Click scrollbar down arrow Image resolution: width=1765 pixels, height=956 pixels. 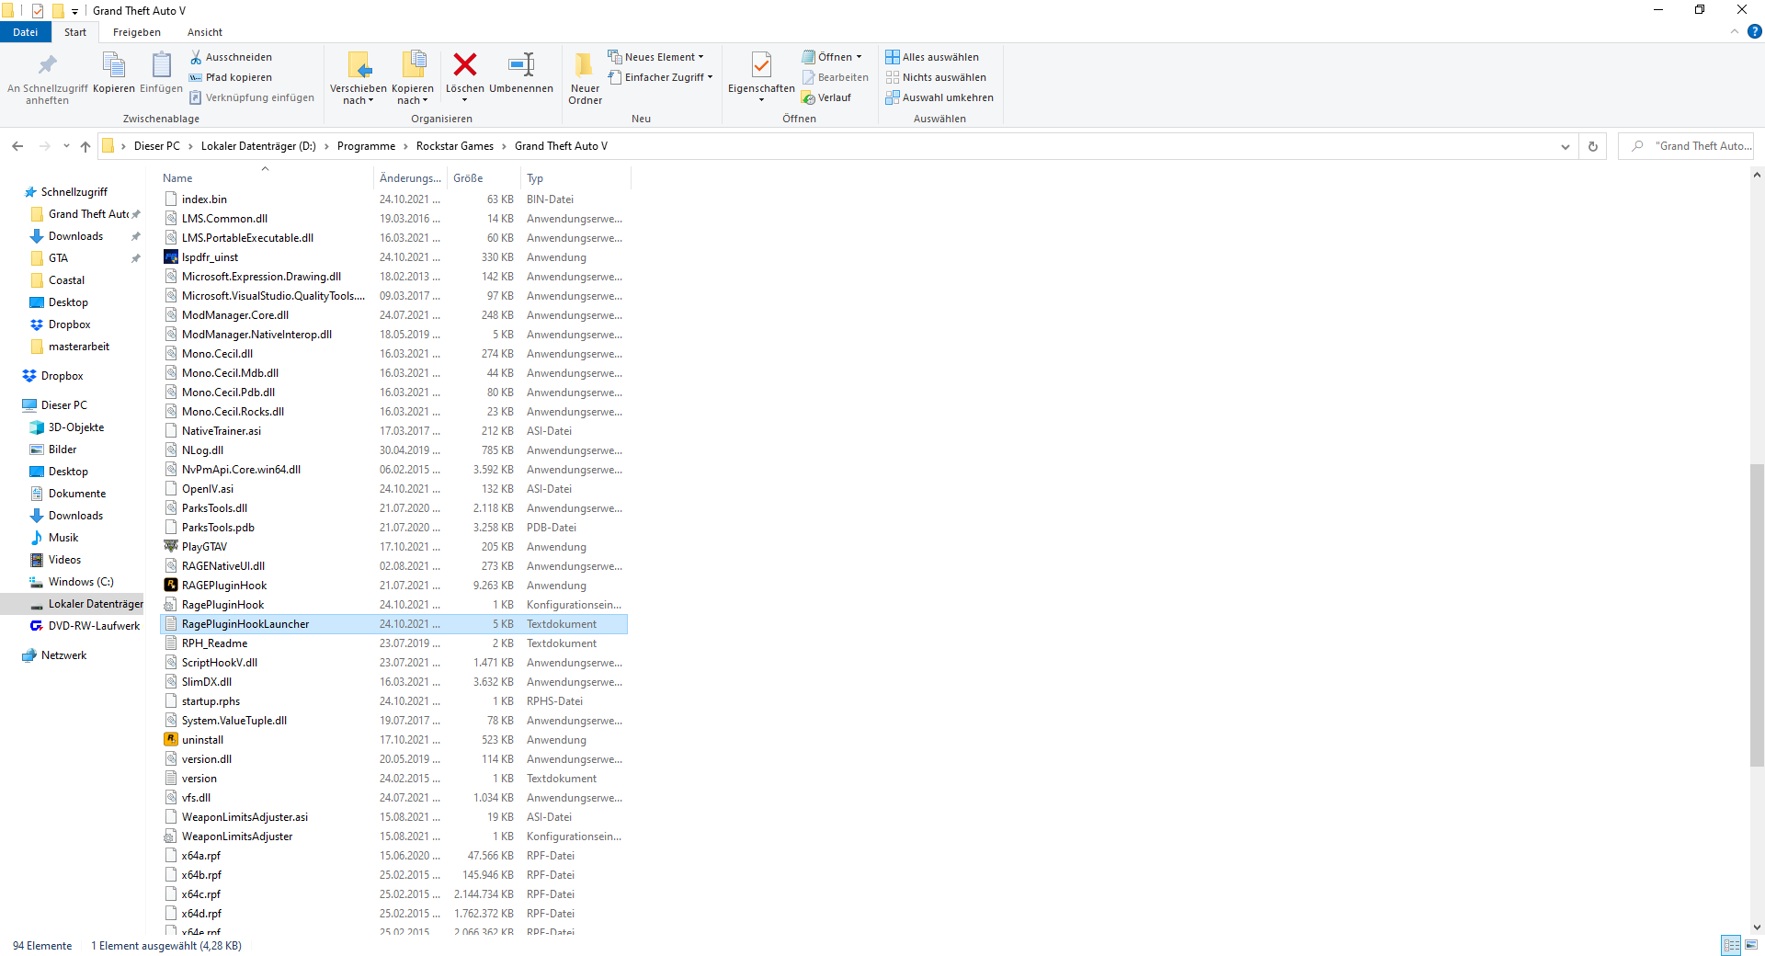pos(1757,928)
